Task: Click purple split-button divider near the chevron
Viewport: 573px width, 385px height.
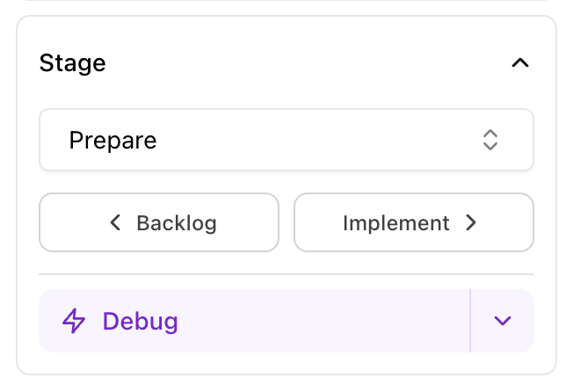Action: pyautogui.click(x=471, y=321)
